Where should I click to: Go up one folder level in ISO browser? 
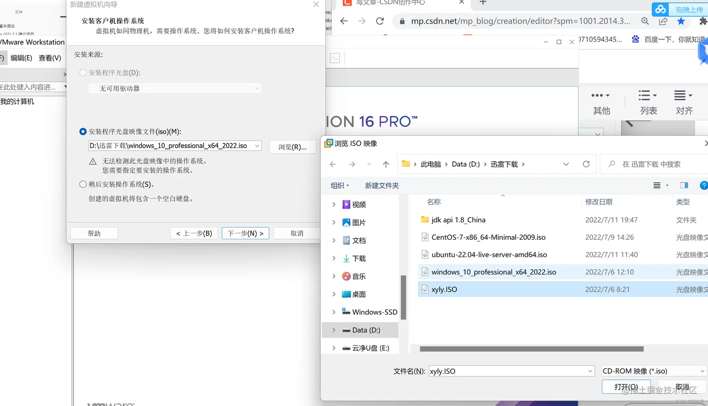pos(386,164)
